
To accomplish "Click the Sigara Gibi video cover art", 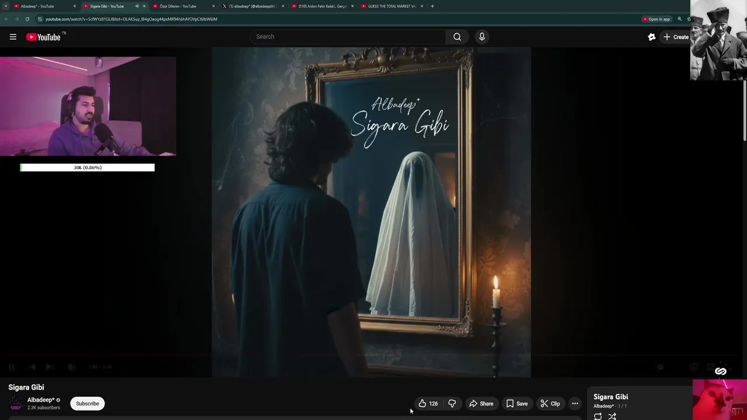I will pyautogui.click(x=371, y=212).
